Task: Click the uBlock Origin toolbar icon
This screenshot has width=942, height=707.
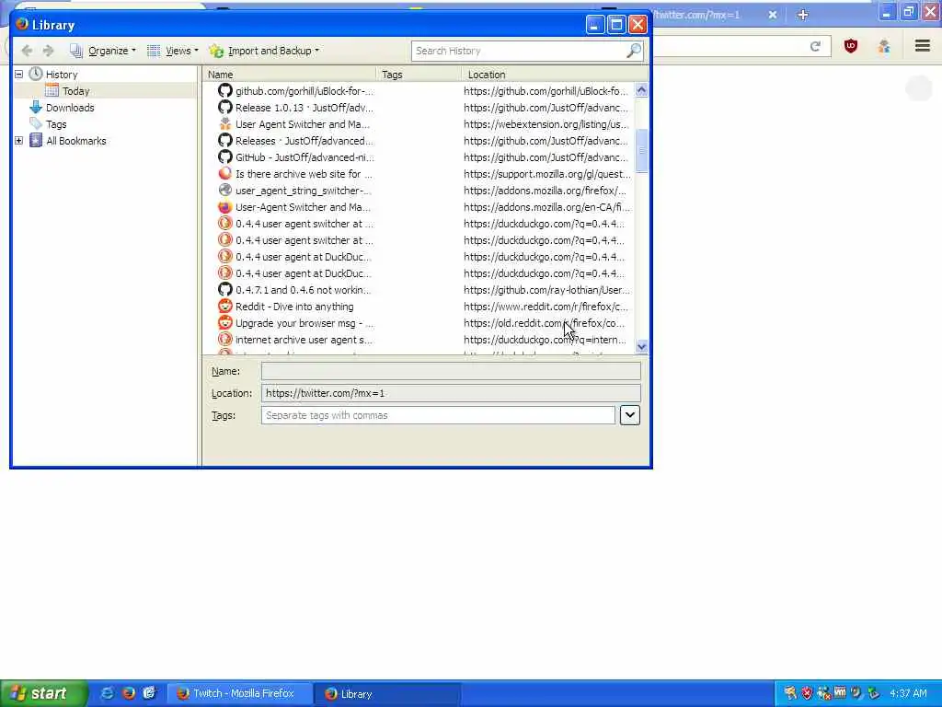Action: click(851, 46)
